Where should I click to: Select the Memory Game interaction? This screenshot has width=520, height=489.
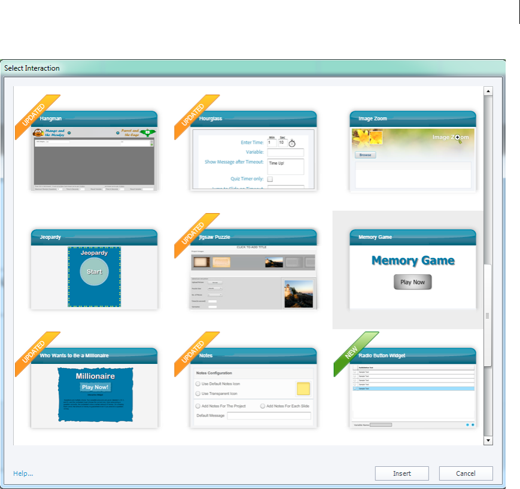click(413, 269)
